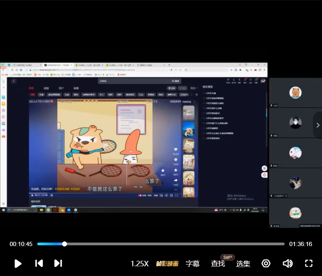
Task: Open comments on the Douyin video
Action: [175, 160]
